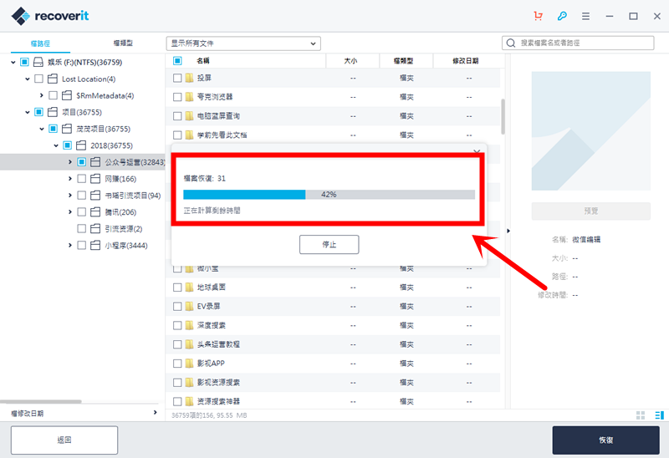Switch to the 檔路徑 tab

click(40, 43)
